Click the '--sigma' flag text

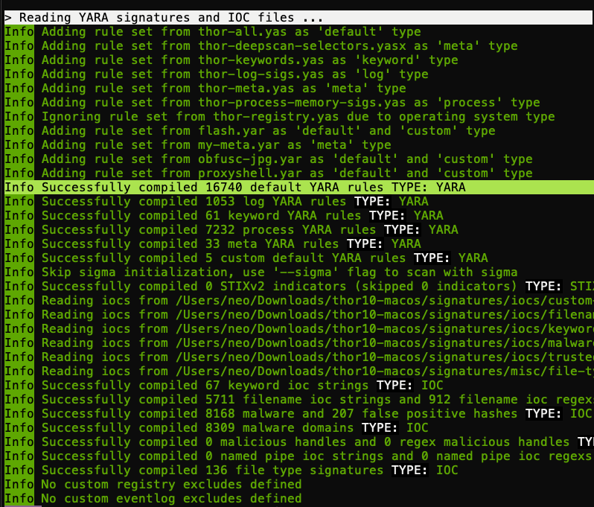(322, 272)
